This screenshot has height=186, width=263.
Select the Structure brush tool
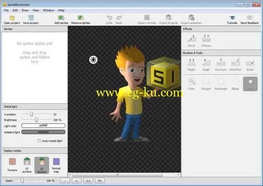[x=221, y=65]
